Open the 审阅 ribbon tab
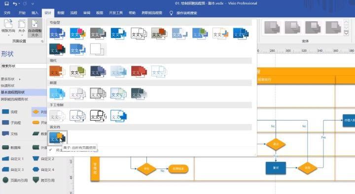 tap(86, 13)
